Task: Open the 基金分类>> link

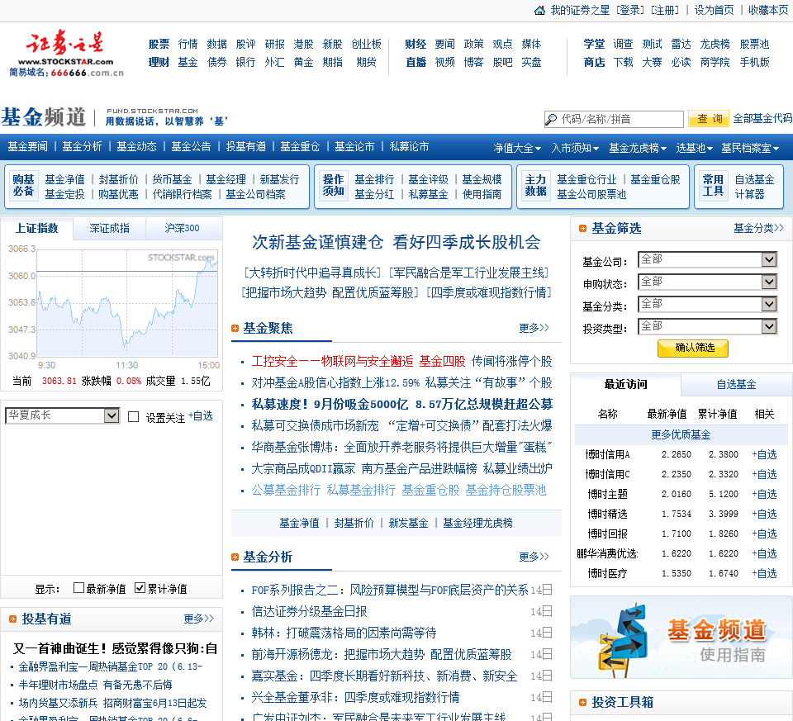Action: [x=758, y=229]
